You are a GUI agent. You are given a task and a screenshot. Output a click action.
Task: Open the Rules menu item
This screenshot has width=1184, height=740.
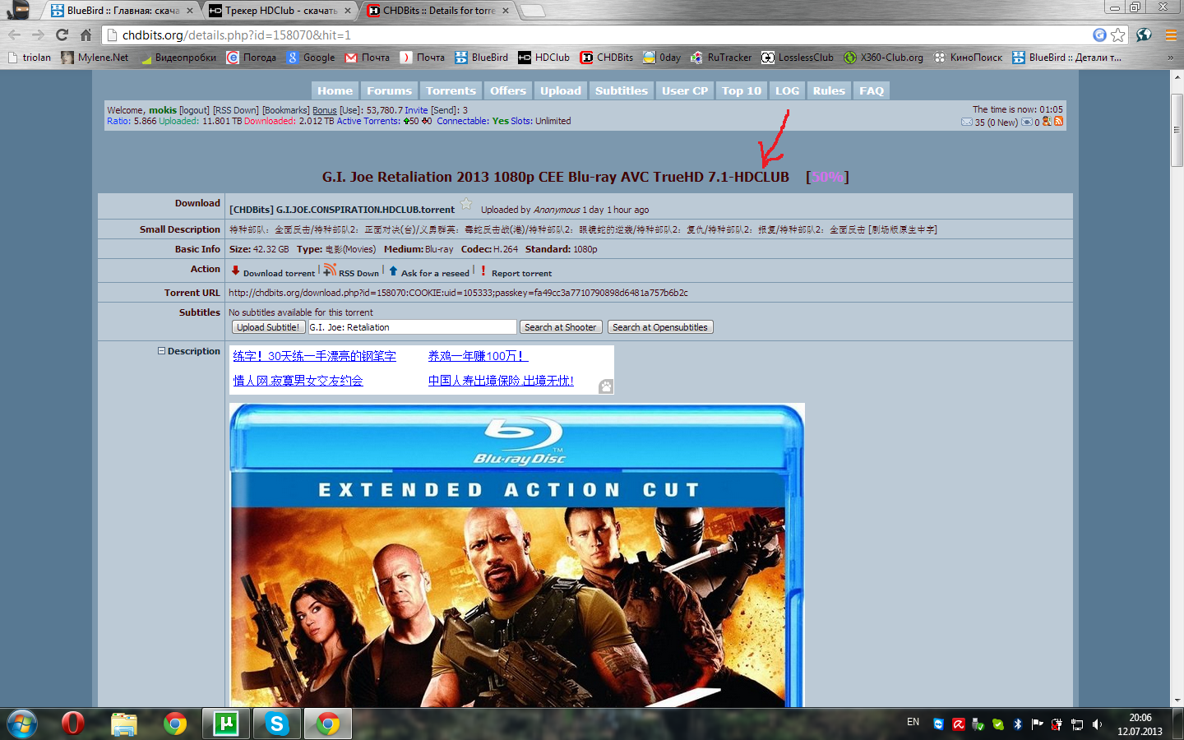pyautogui.click(x=829, y=90)
